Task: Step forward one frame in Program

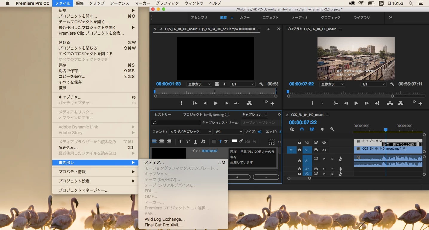Action: 367,103
